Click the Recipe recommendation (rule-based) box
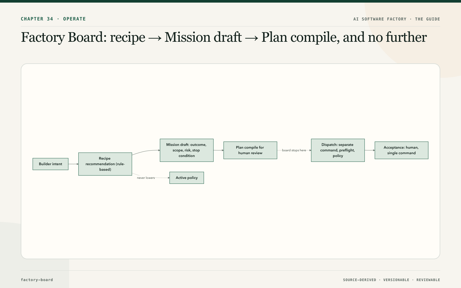Screen dimensions: 461x288 click(105, 164)
